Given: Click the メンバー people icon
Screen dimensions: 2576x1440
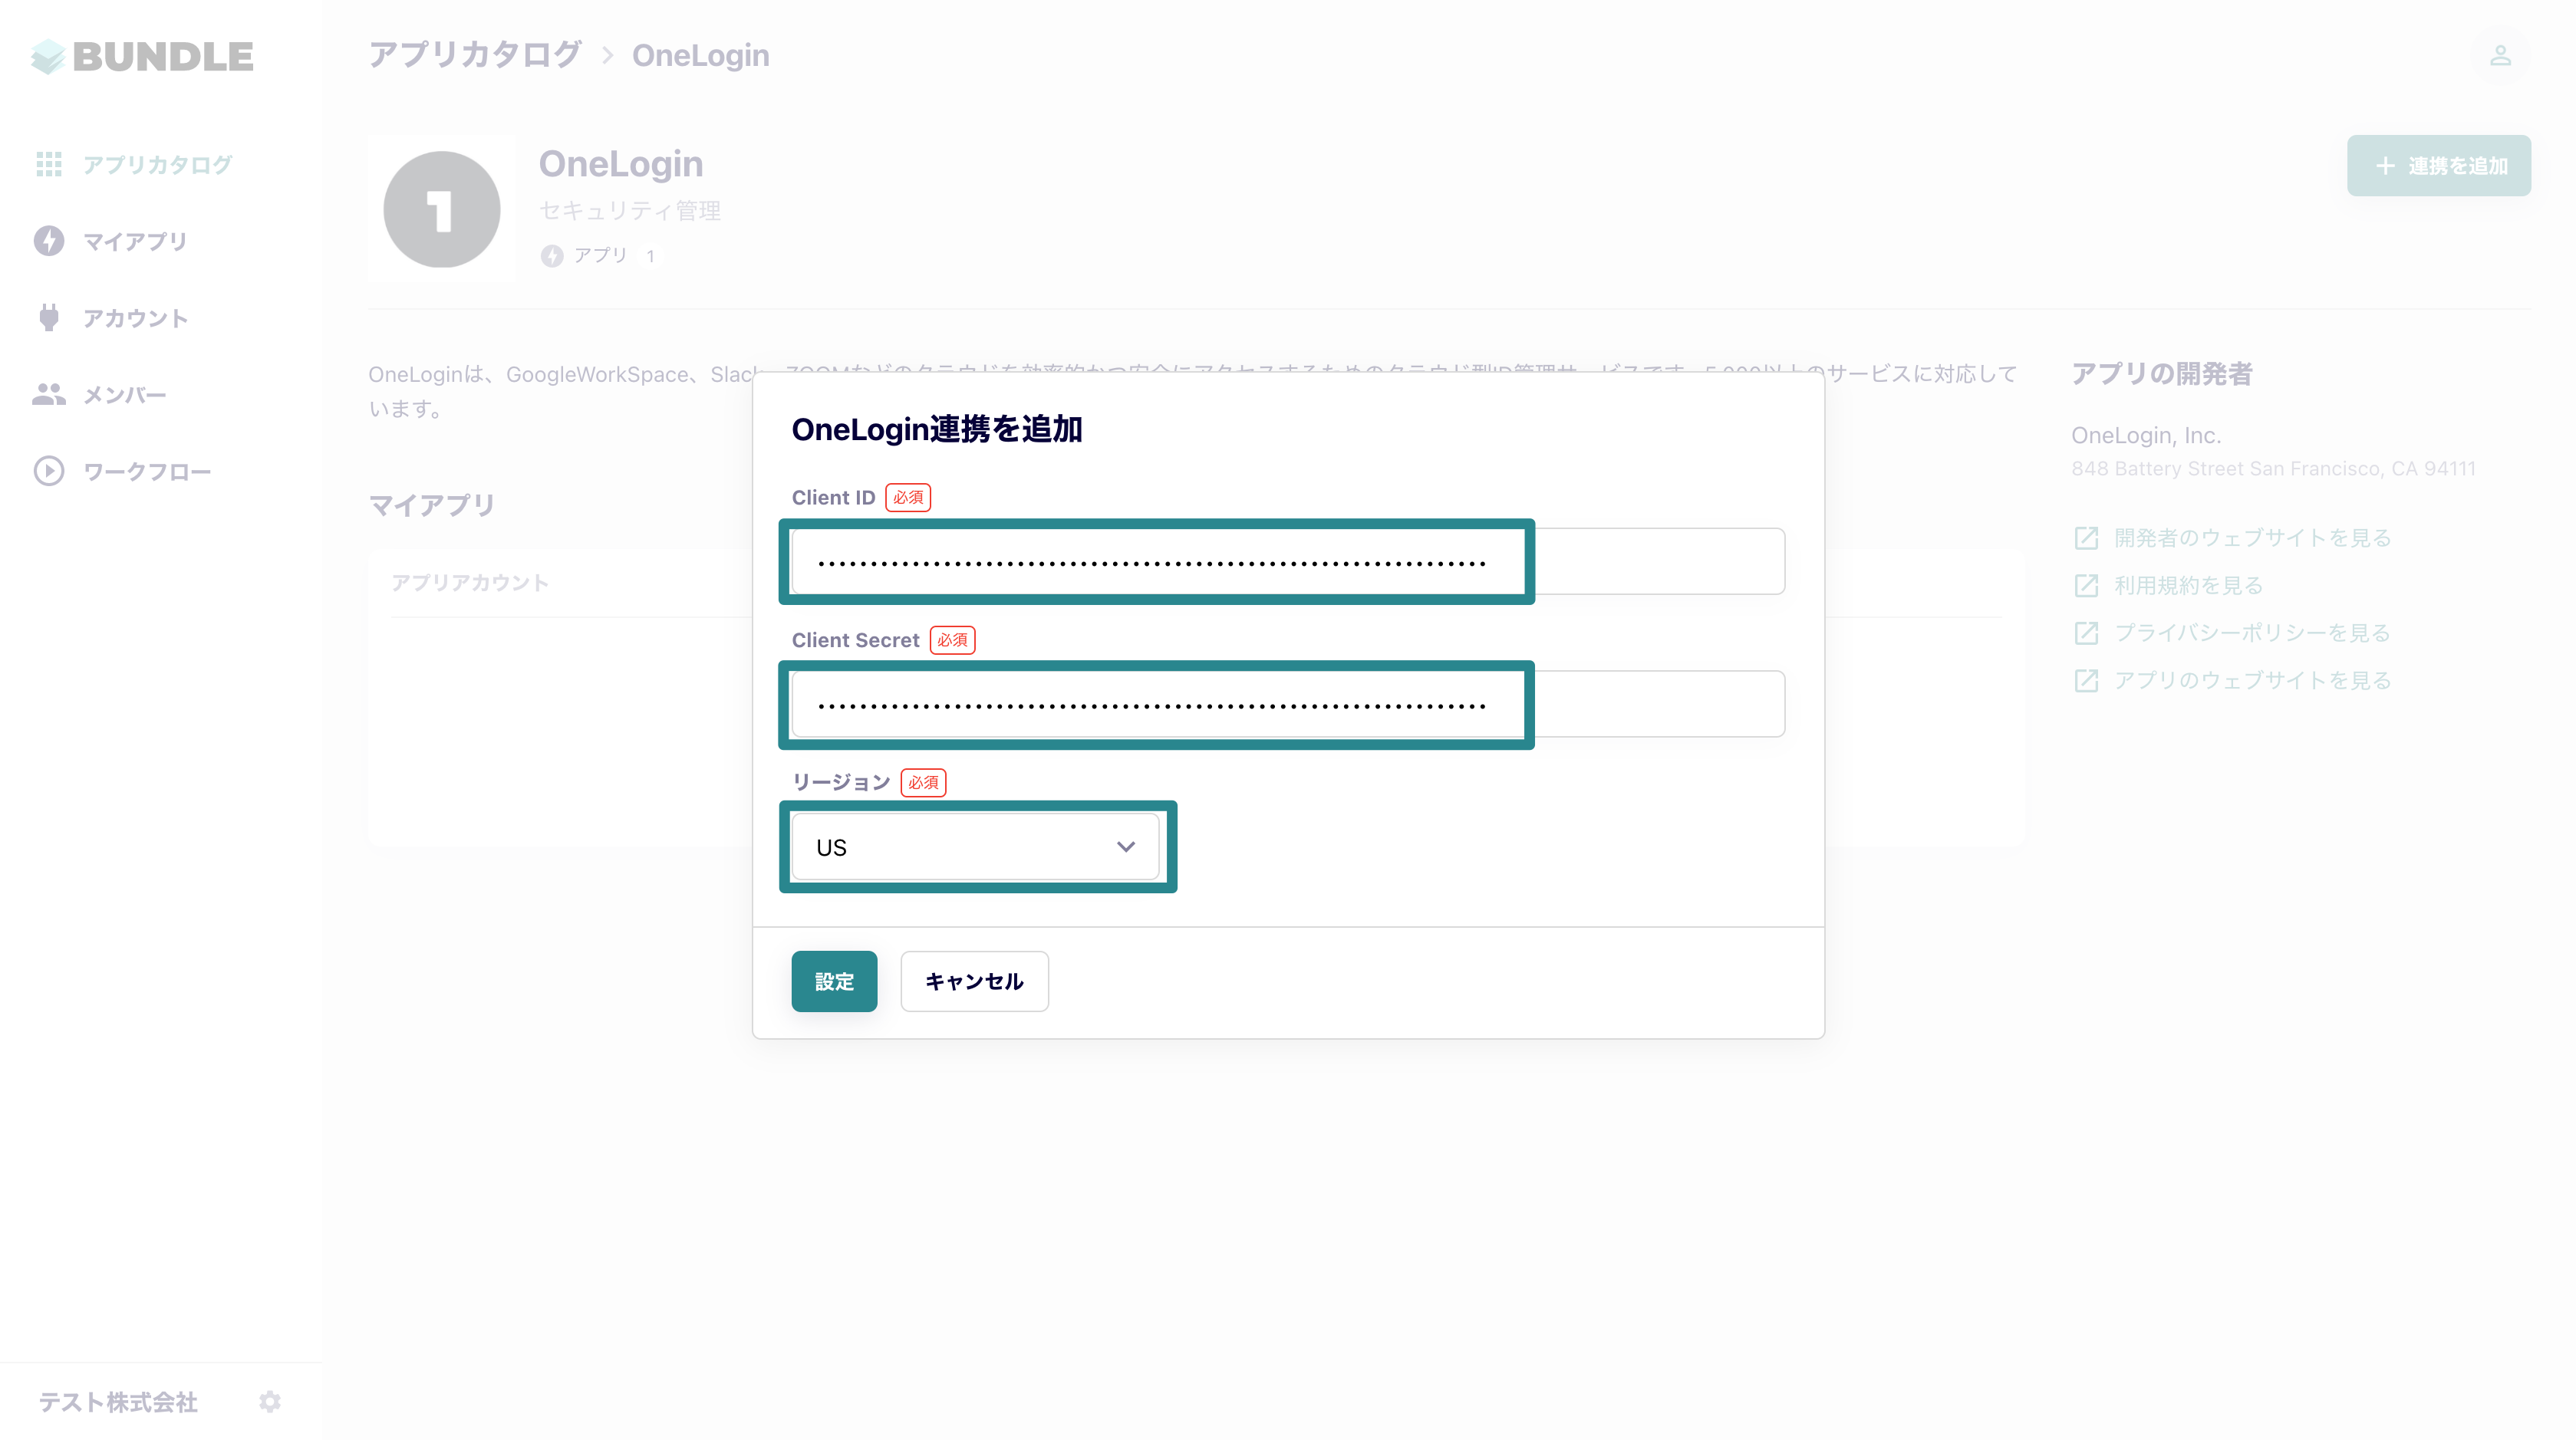Looking at the screenshot, I should point(49,395).
